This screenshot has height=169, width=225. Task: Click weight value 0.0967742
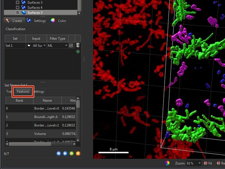coord(69,134)
